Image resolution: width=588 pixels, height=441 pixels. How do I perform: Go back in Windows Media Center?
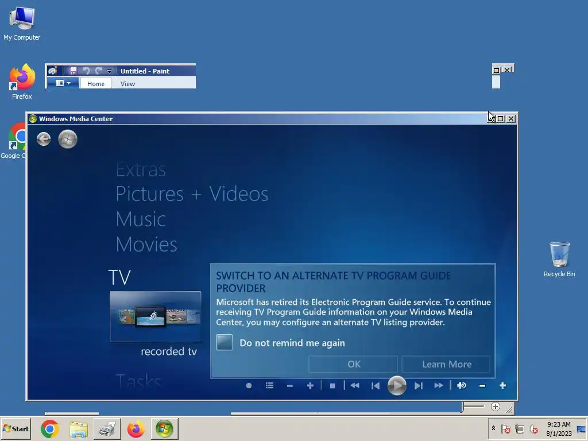coord(44,139)
